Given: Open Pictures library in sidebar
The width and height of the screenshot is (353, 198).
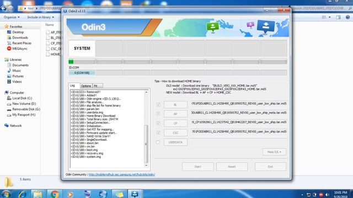Looking at the screenshot, I should (x=18, y=76).
